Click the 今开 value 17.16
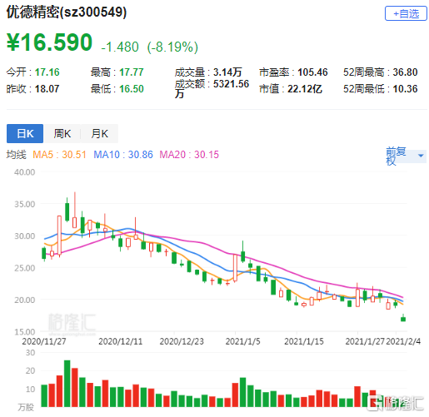Viewport: 429px width, 417px height. (x=47, y=72)
